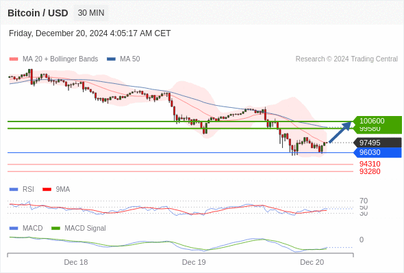
Task: Click the green MACD Signal legend swatch
Action: pyautogui.click(x=55, y=229)
